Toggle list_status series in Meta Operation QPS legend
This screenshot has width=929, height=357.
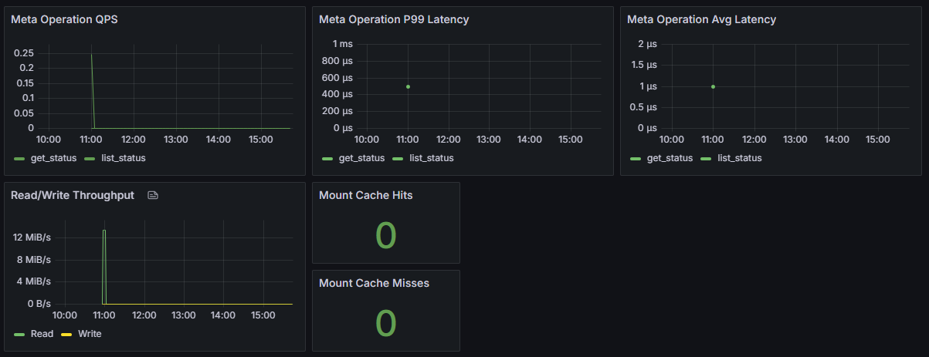point(123,158)
